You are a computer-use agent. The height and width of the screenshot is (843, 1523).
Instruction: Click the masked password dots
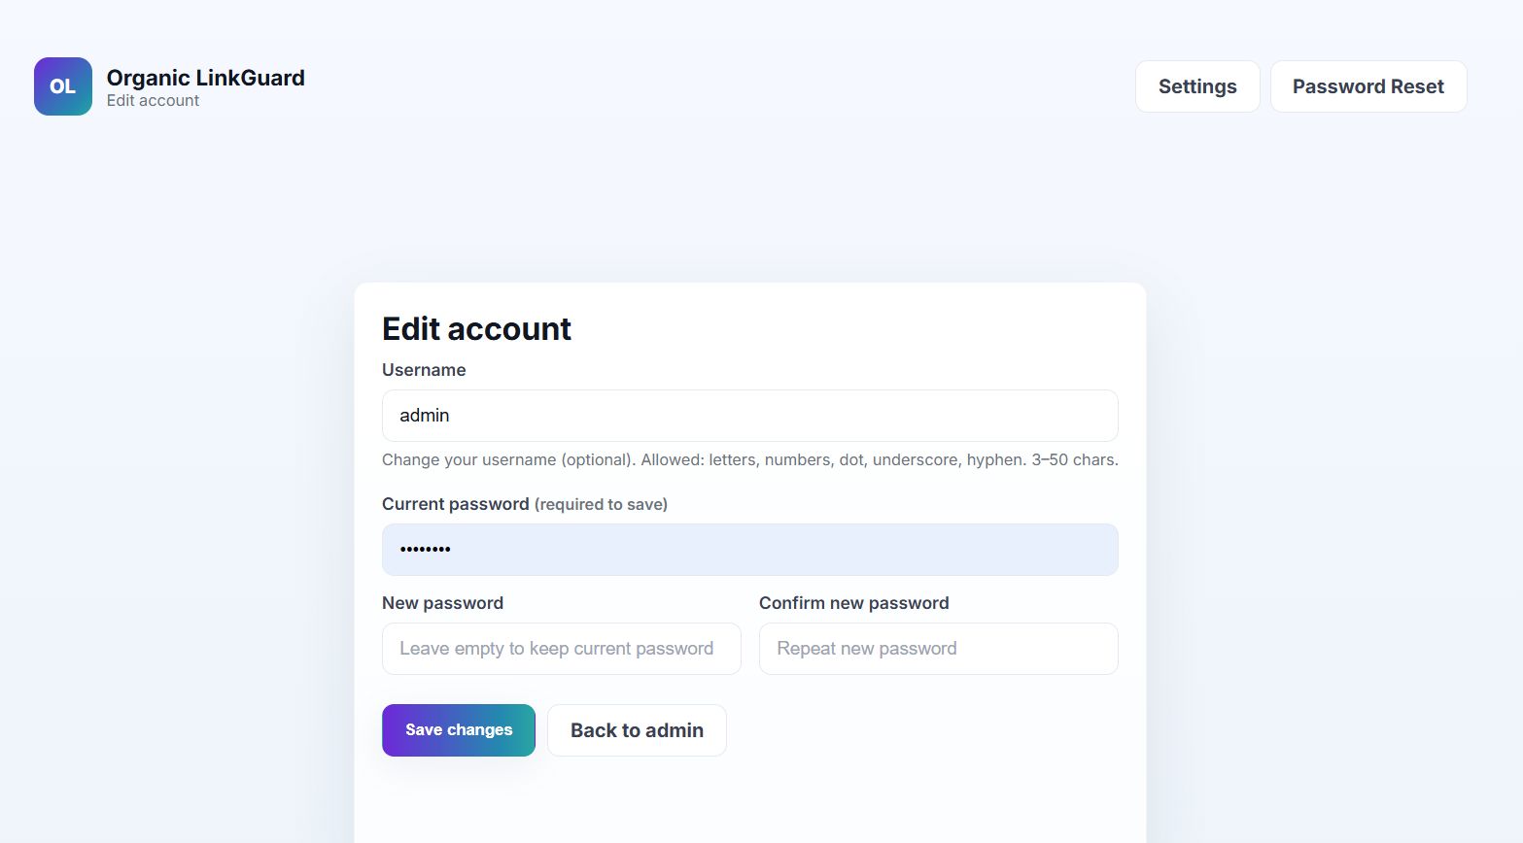click(x=426, y=550)
